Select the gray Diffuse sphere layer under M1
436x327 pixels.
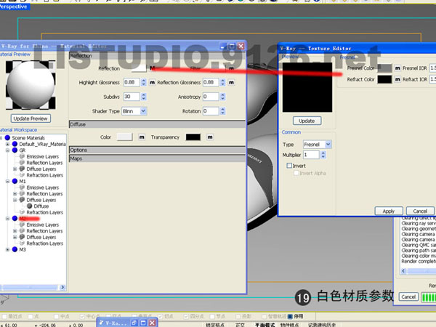coord(30,206)
